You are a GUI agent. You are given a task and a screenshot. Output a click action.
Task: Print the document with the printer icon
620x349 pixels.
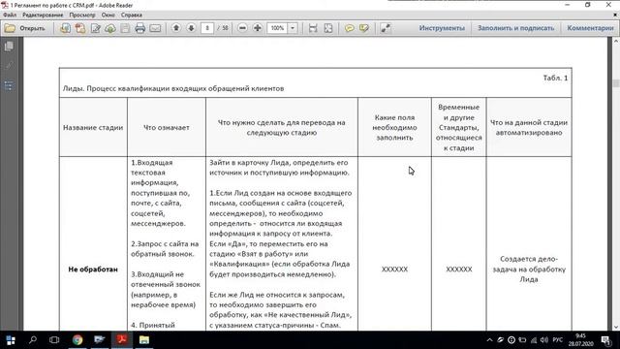[x=139, y=28]
